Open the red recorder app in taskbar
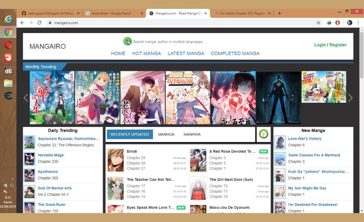This screenshot has height=222, width=364. point(8,57)
